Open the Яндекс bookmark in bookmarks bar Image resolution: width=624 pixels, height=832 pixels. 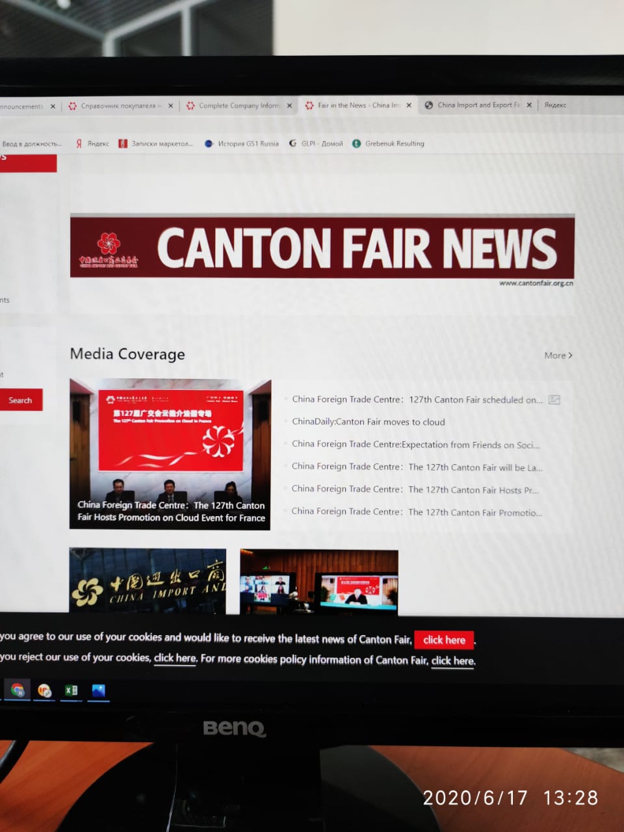[x=92, y=144]
